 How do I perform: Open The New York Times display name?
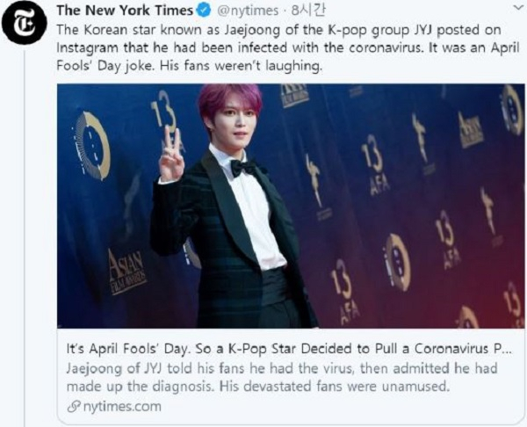point(125,11)
